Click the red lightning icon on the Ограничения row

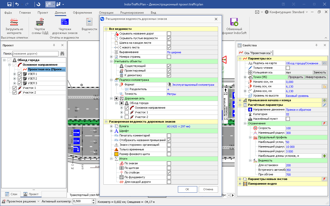pos(324,123)
